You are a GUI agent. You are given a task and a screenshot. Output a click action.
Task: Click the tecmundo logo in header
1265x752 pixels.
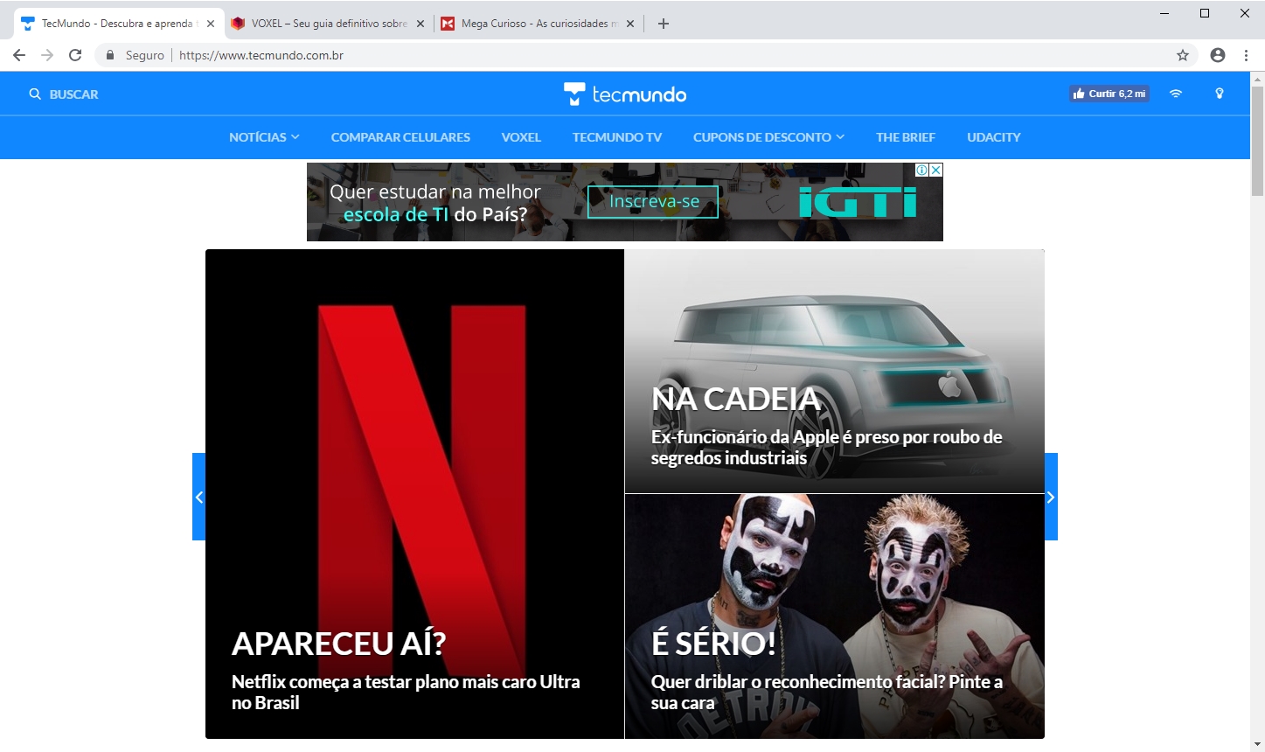pyautogui.click(x=625, y=94)
